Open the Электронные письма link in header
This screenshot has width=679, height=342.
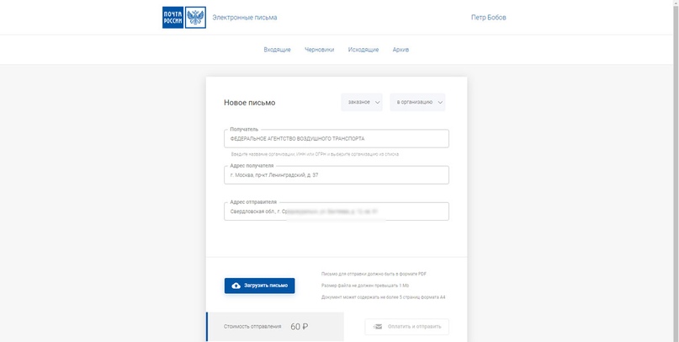click(x=244, y=18)
